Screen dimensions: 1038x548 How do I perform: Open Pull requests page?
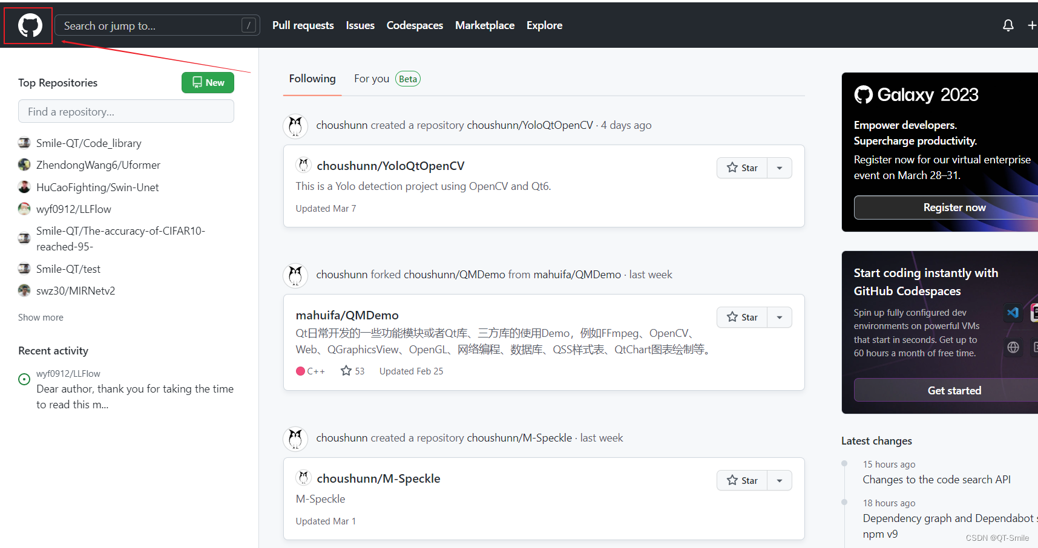pos(303,25)
